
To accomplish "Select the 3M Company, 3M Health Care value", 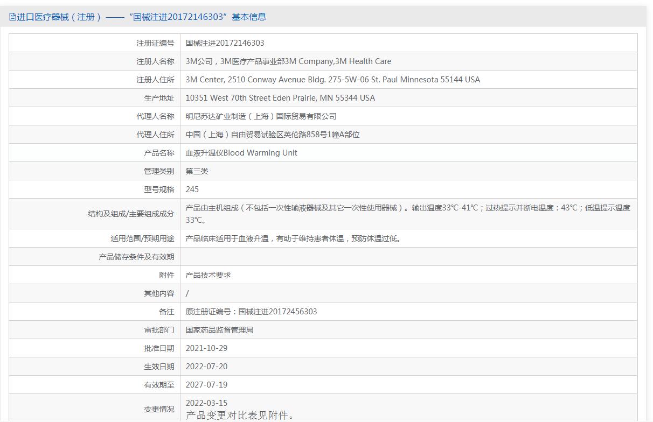I will [289, 61].
